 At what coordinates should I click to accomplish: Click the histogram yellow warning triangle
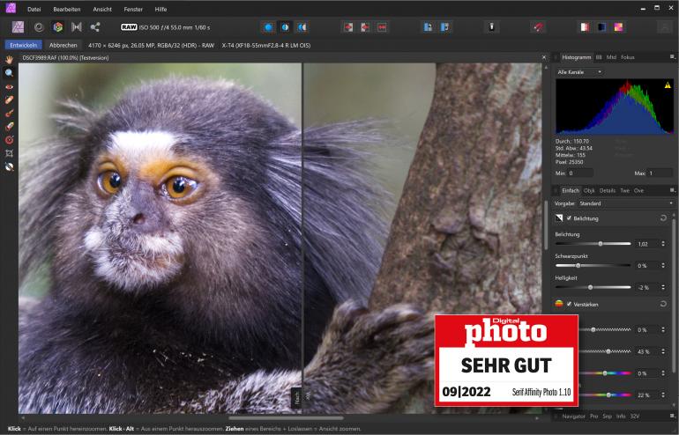pyautogui.click(x=668, y=85)
